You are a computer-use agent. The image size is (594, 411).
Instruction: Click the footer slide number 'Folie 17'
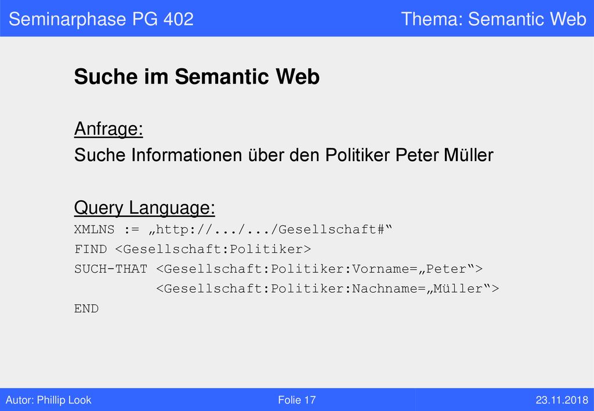coord(296,400)
